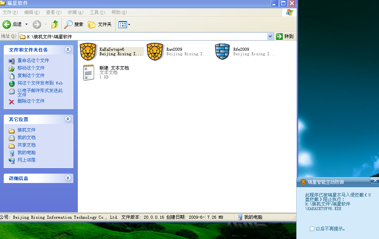Click the rename file icon in tasks
Viewport: 379px width, 239px height.
pyautogui.click(x=12, y=61)
